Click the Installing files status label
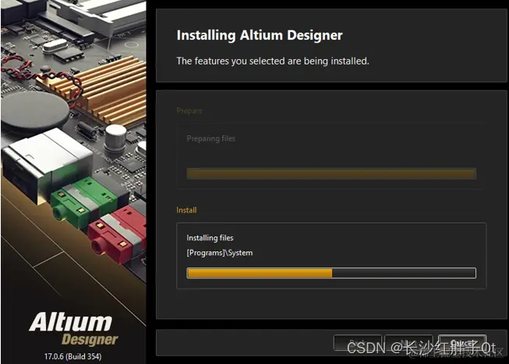 point(210,238)
